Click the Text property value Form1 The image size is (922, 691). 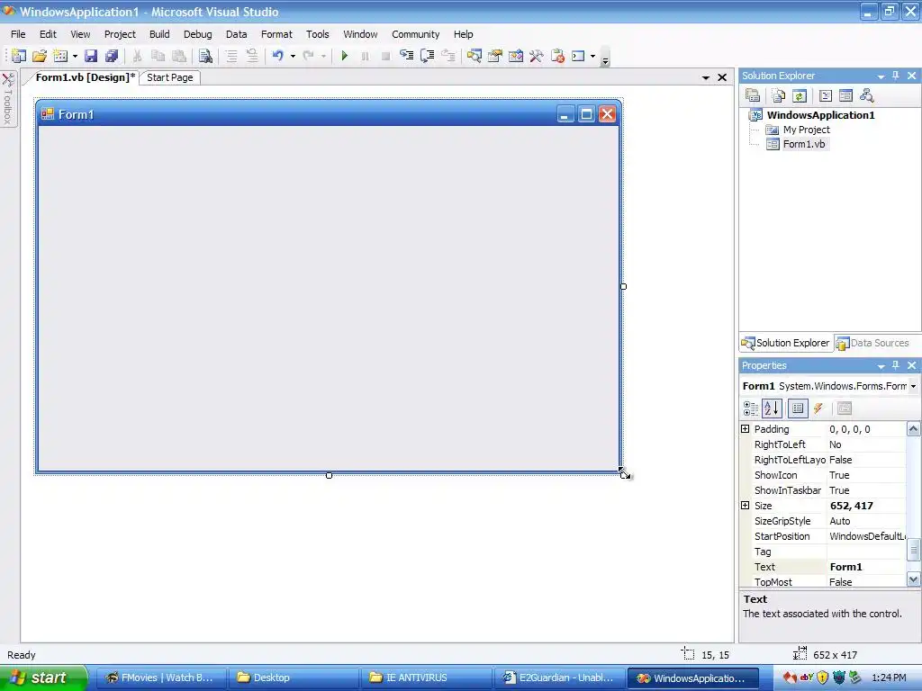pos(866,567)
